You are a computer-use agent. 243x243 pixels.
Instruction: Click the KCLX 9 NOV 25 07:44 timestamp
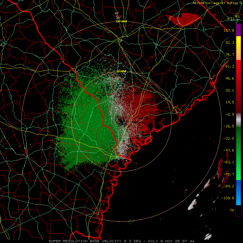(x=171, y=241)
